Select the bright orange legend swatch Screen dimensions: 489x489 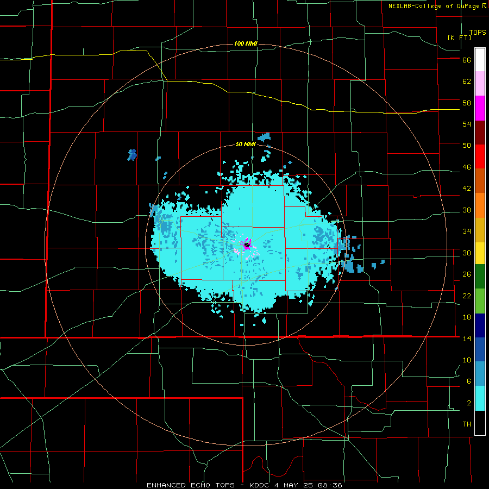point(480,205)
